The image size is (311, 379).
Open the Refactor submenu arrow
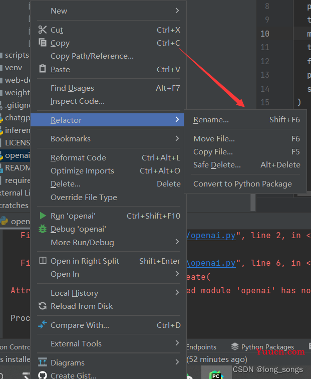[x=177, y=119]
